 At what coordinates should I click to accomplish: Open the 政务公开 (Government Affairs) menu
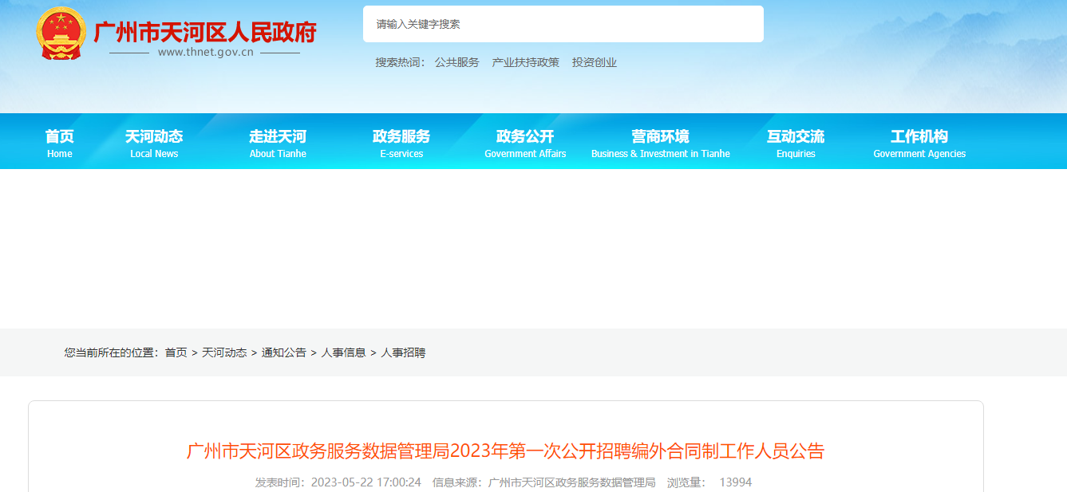524,141
